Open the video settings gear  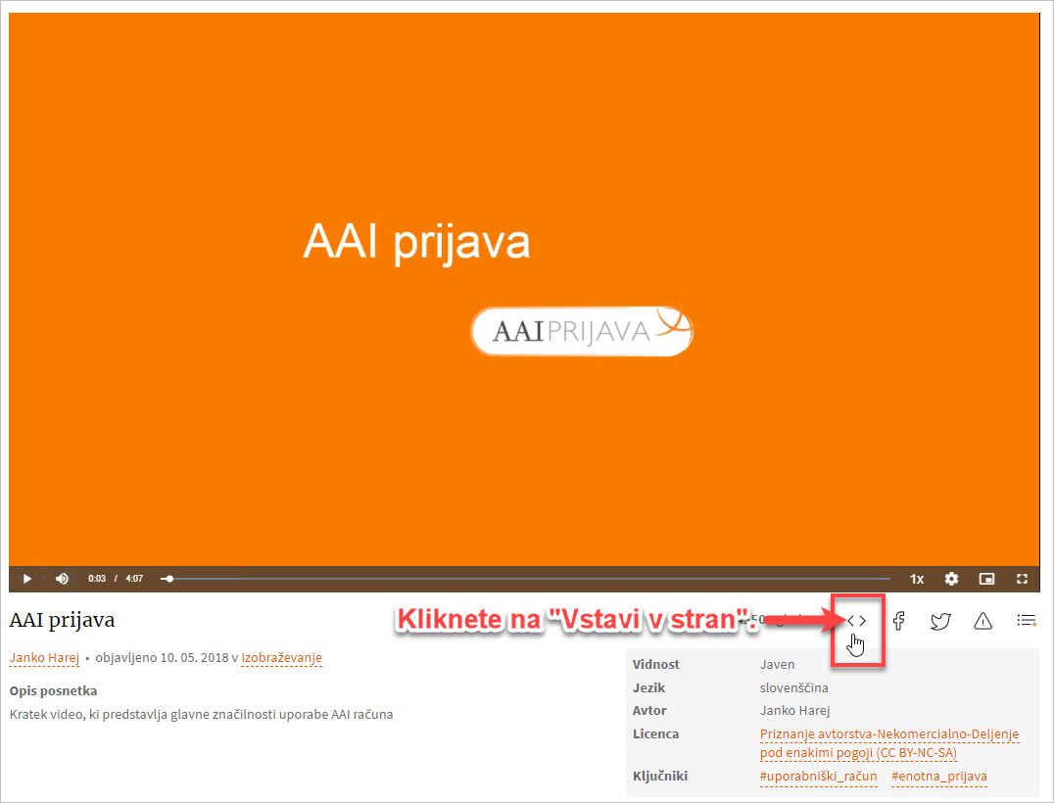point(951,579)
